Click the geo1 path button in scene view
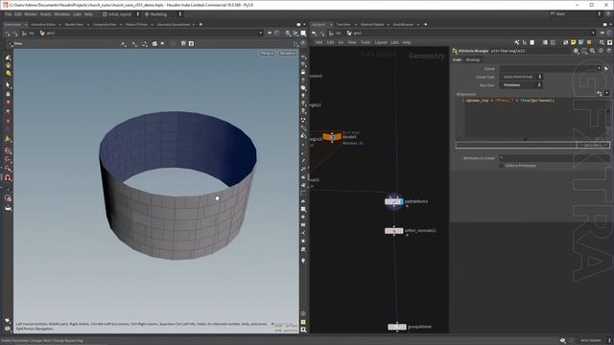 pos(48,34)
